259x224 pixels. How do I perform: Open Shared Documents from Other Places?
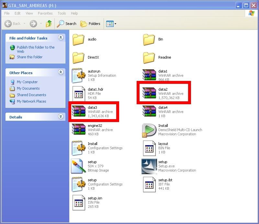coord(28,95)
